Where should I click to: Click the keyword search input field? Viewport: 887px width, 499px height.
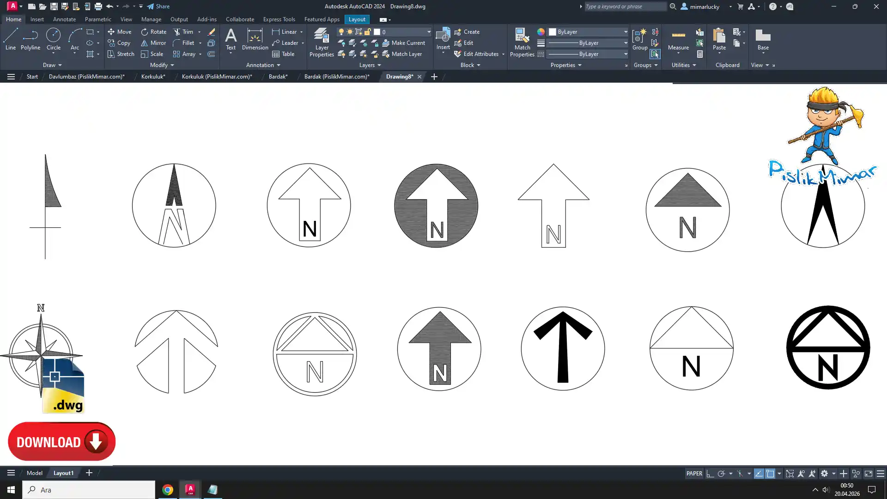[625, 6]
